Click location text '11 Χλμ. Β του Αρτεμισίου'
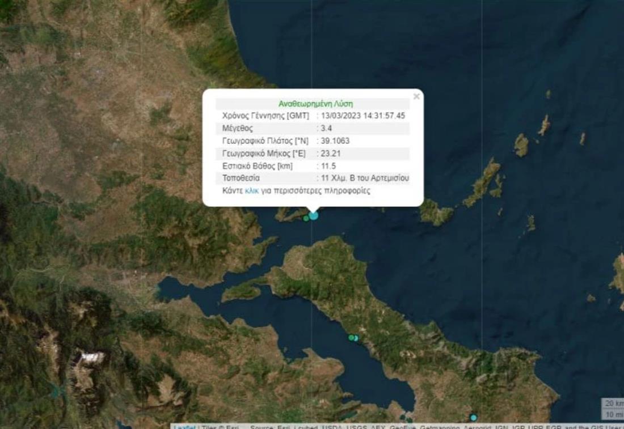624x429 pixels. pos(365,178)
